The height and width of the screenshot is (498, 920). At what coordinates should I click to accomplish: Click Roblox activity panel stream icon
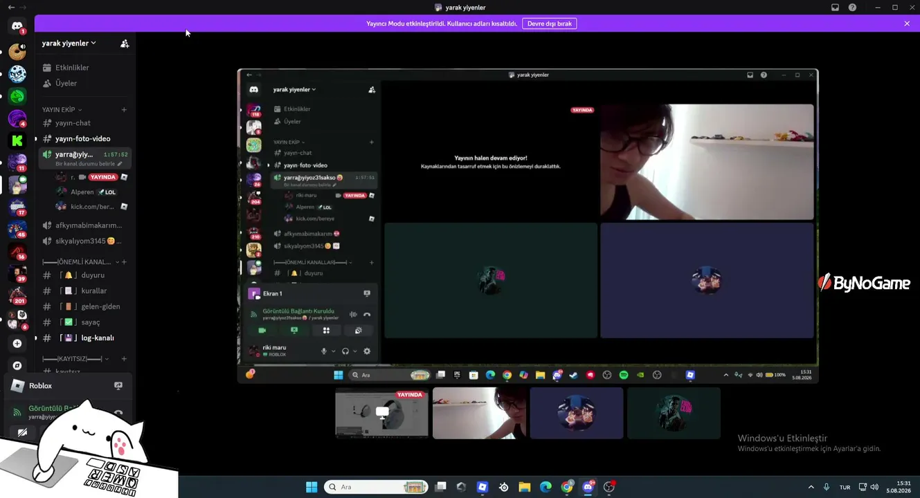point(118,386)
